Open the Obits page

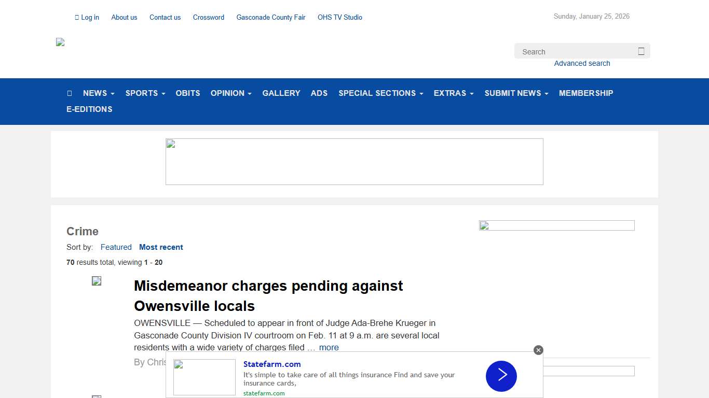point(187,93)
